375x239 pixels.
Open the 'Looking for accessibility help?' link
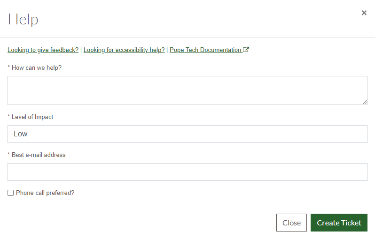point(124,50)
